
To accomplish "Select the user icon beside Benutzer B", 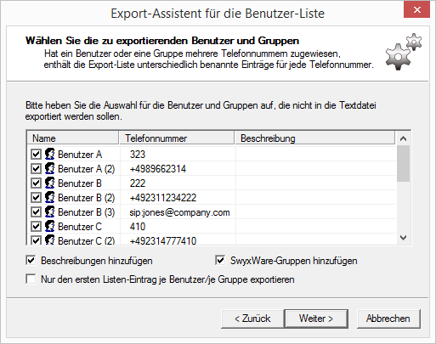I will click(50, 183).
